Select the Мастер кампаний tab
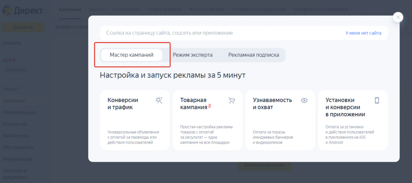The height and width of the screenshot is (183, 412). coord(132,55)
